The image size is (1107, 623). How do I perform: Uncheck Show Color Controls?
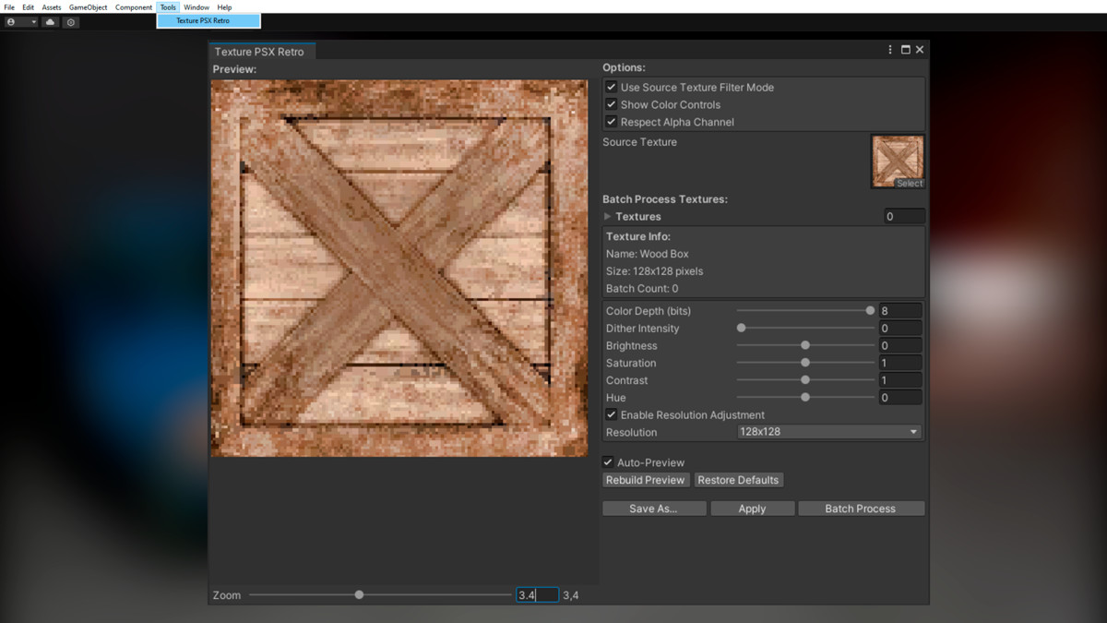611,105
